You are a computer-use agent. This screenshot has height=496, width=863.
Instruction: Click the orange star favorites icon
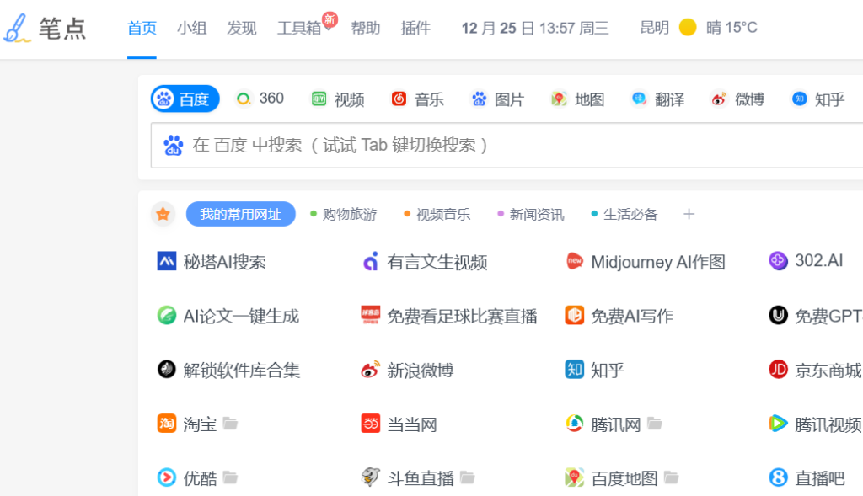pos(163,214)
